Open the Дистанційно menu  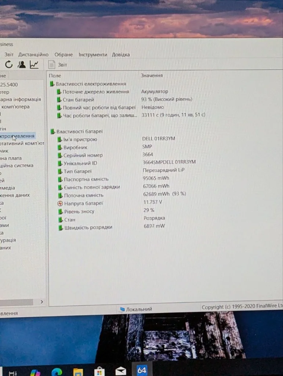[33, 55]
